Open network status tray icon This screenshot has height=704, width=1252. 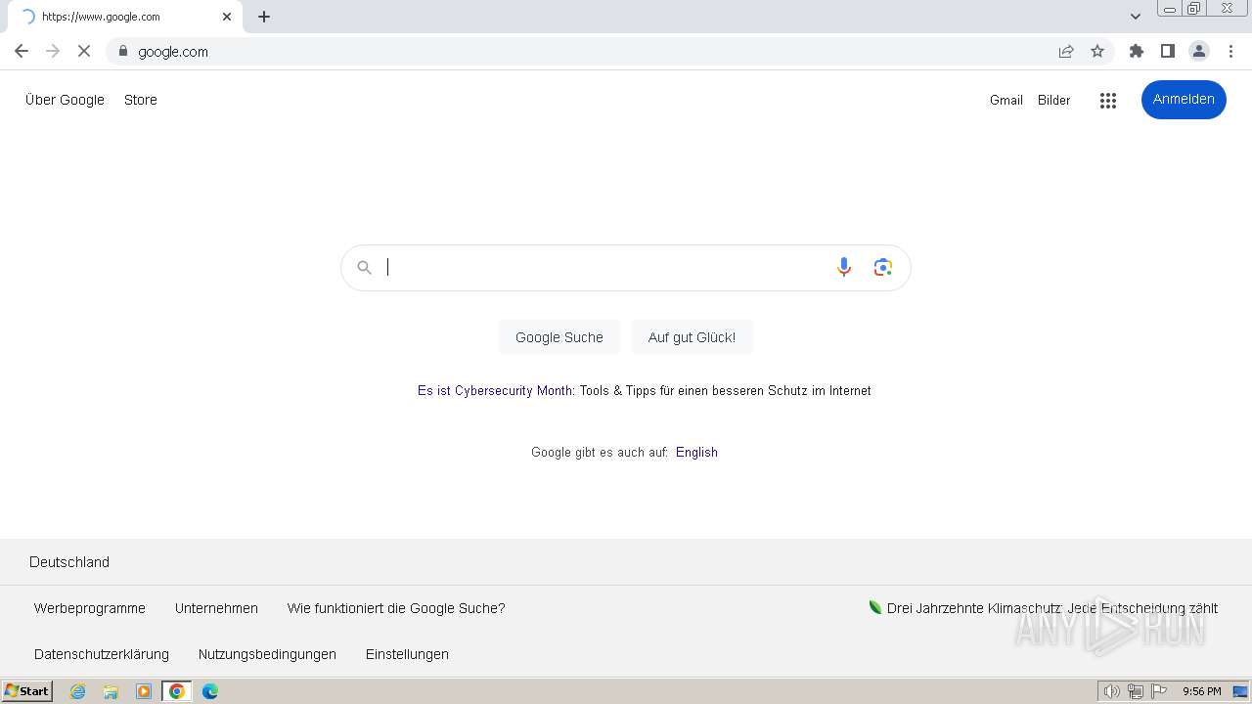(x=1136, y=691)
